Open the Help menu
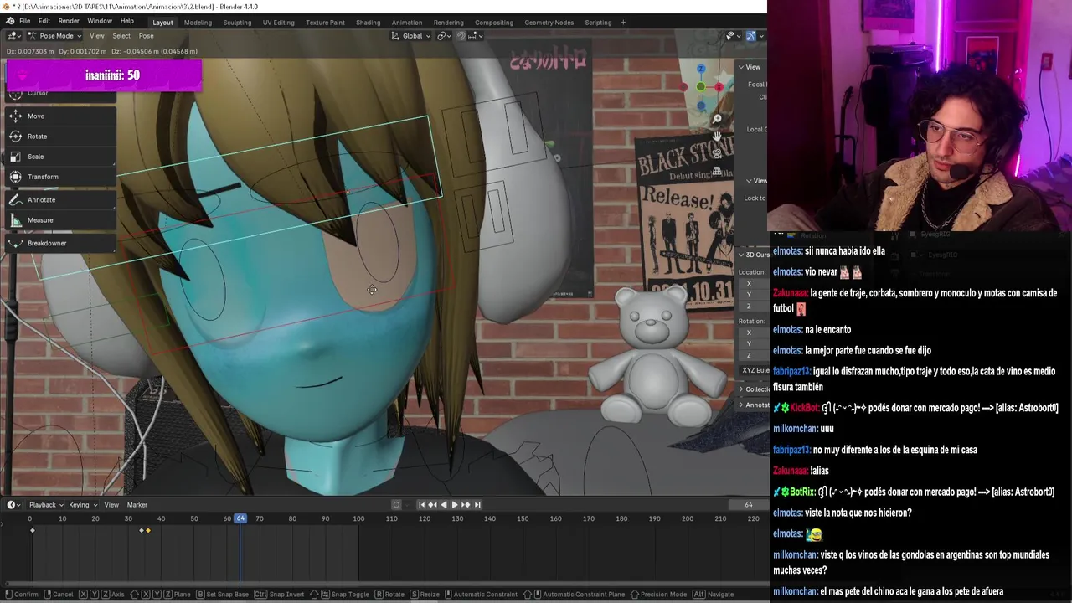This screenshot has width=1072, height=603. coord(126,22)
